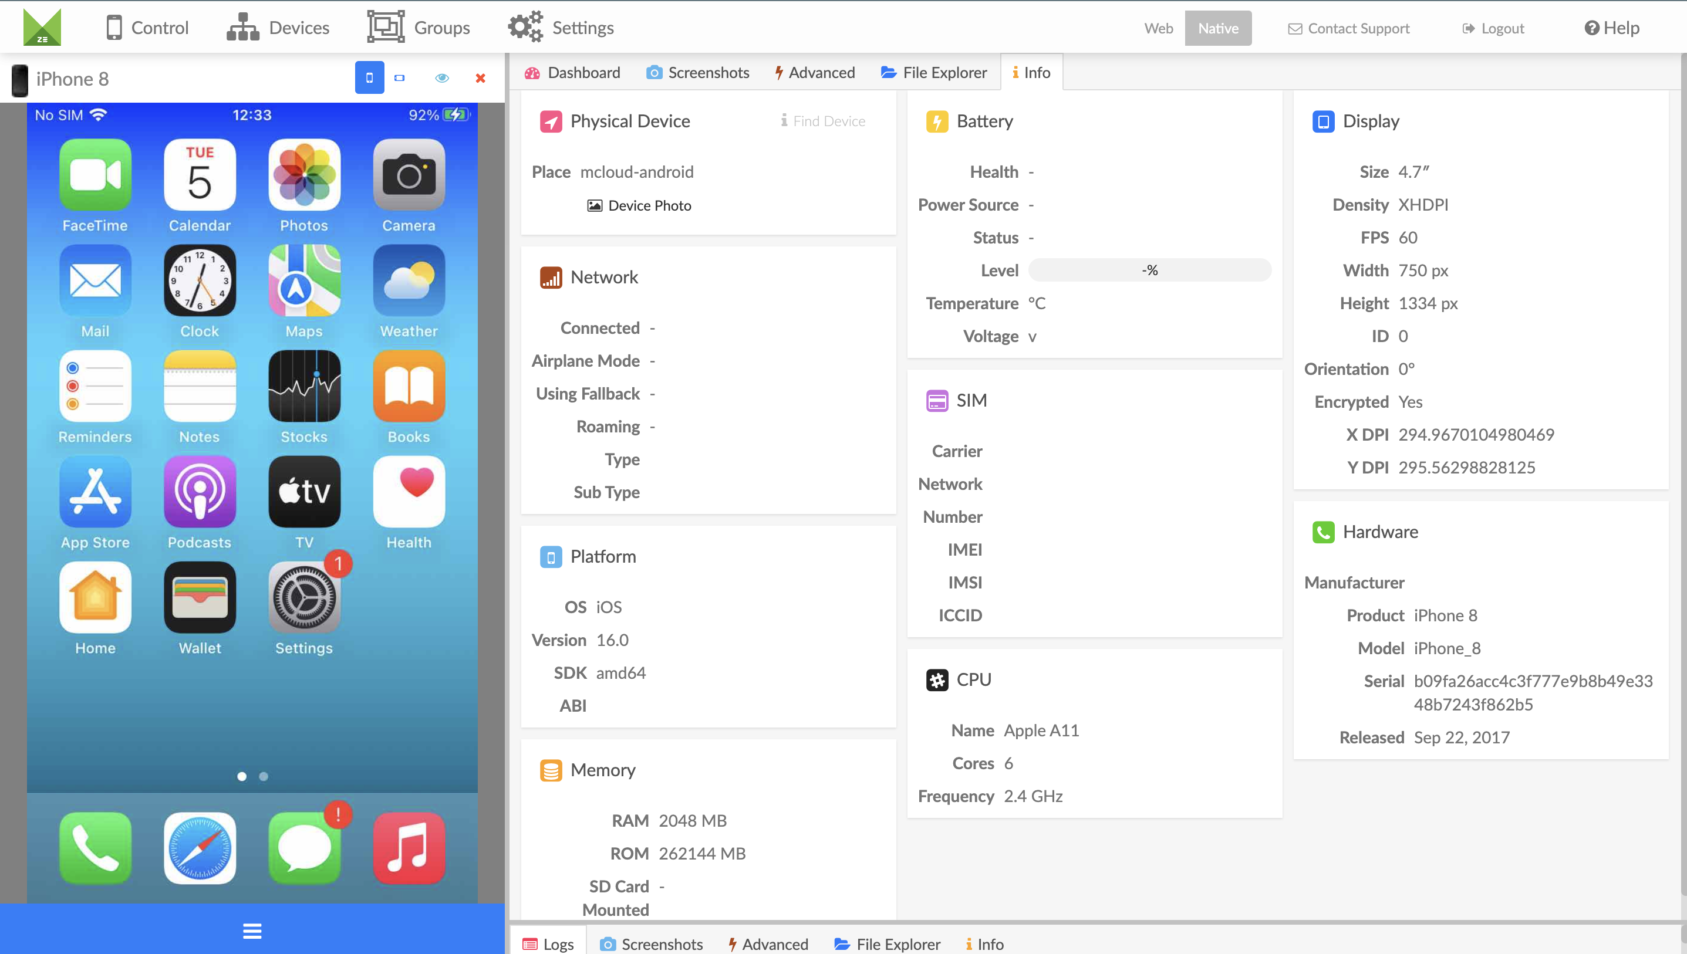Open the hamburger menu below the device
The width and height of the screenshot is (1687, 954).
[252, 931]
